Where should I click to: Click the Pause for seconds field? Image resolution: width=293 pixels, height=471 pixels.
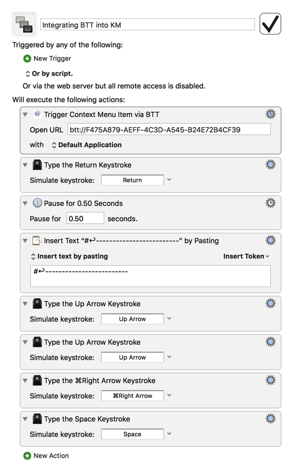coord(85,218)
